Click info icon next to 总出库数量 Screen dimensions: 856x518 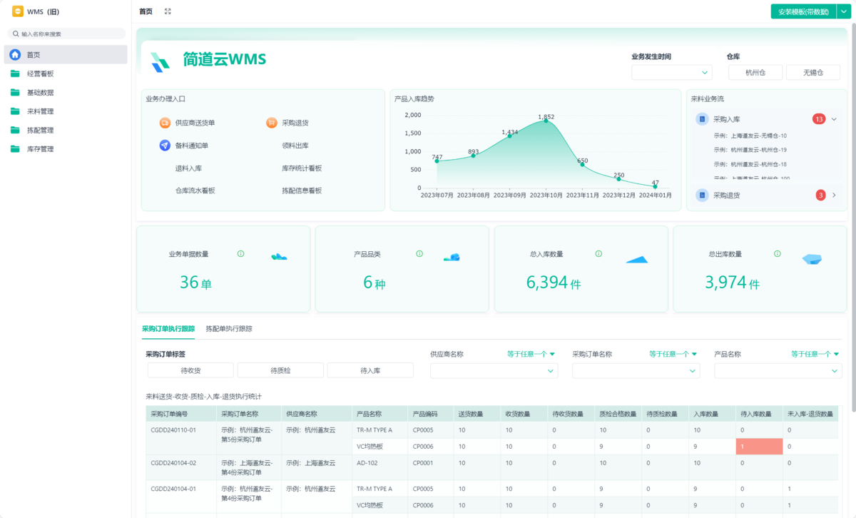point(778,254)
